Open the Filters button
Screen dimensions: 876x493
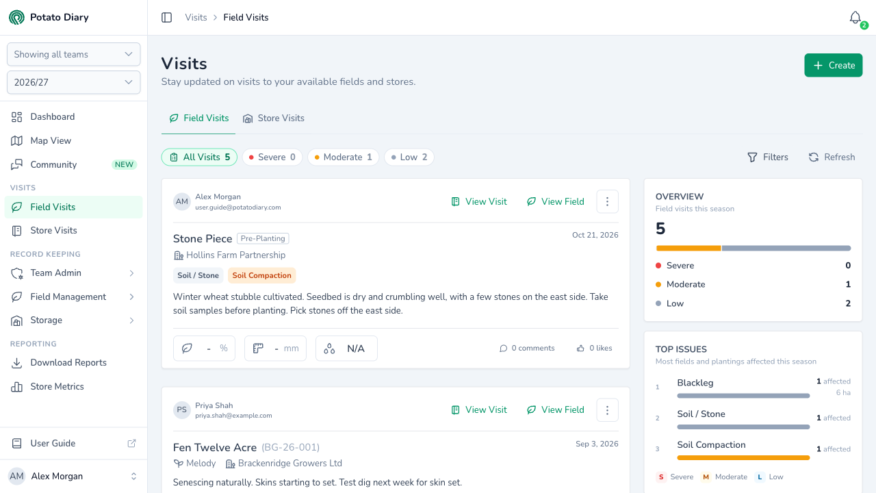point(767,157)
